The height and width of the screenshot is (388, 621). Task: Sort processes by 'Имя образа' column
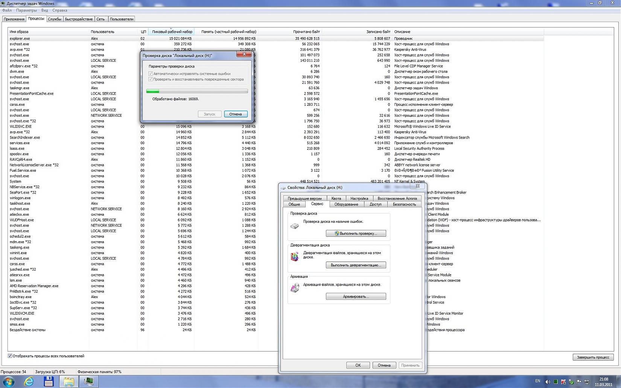click(19, 32)
